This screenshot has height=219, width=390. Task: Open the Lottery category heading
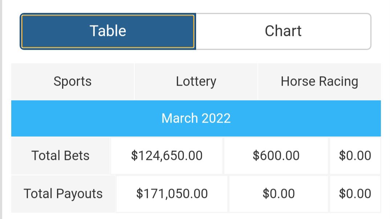196,82
